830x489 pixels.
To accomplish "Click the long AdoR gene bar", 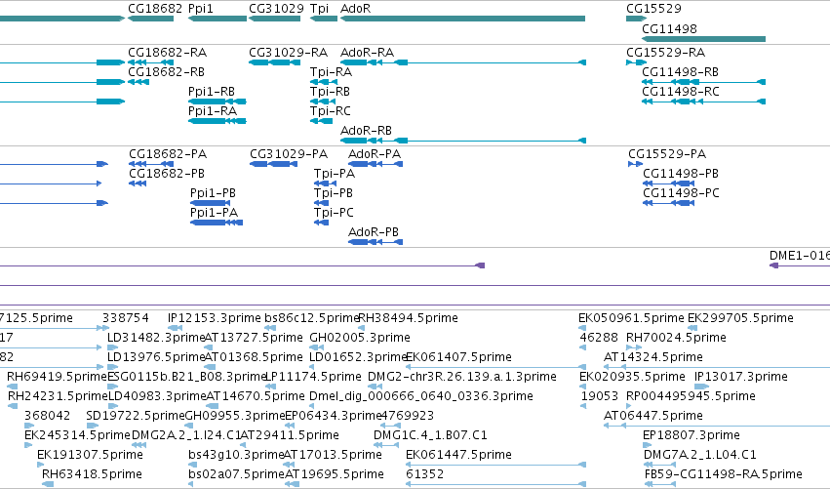I will click(x=462, y=19).
